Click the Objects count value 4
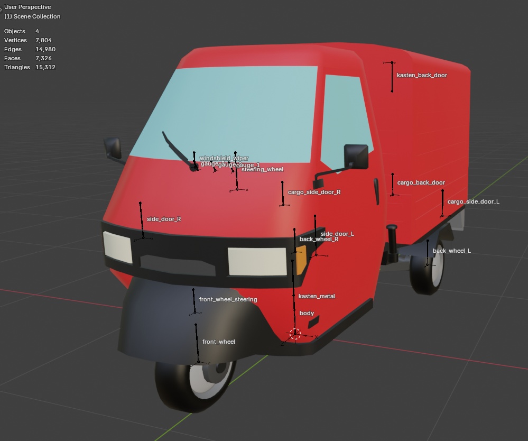Viewport: 528px width, 441px height. click(x=37, y=31)
